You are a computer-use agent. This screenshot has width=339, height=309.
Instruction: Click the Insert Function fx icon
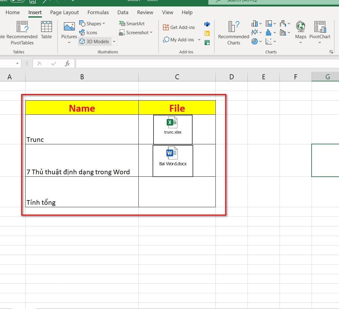point(67,64)
